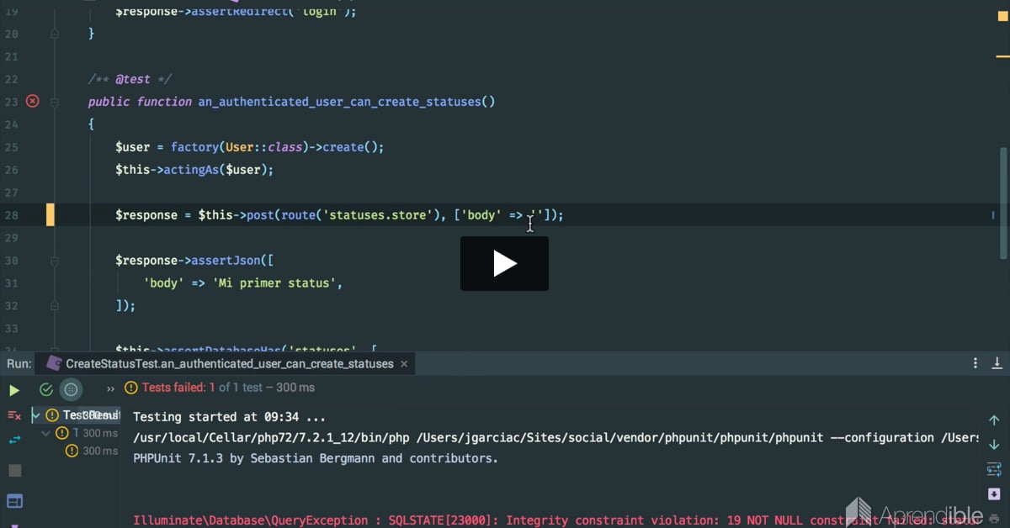Click the 'Mi primer status' string

[x=274, y=283]
